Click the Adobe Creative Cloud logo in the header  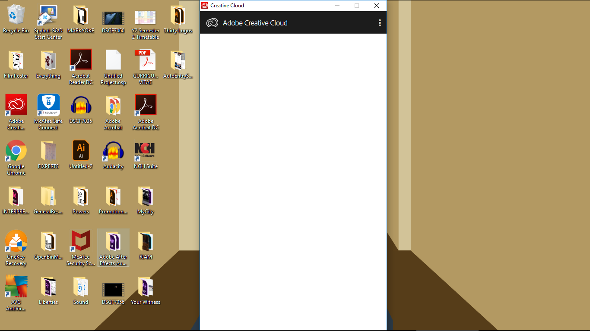tap(212, 22)
